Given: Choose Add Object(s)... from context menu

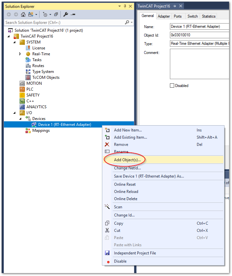Looking at the screenshot, I should (163, 160).
